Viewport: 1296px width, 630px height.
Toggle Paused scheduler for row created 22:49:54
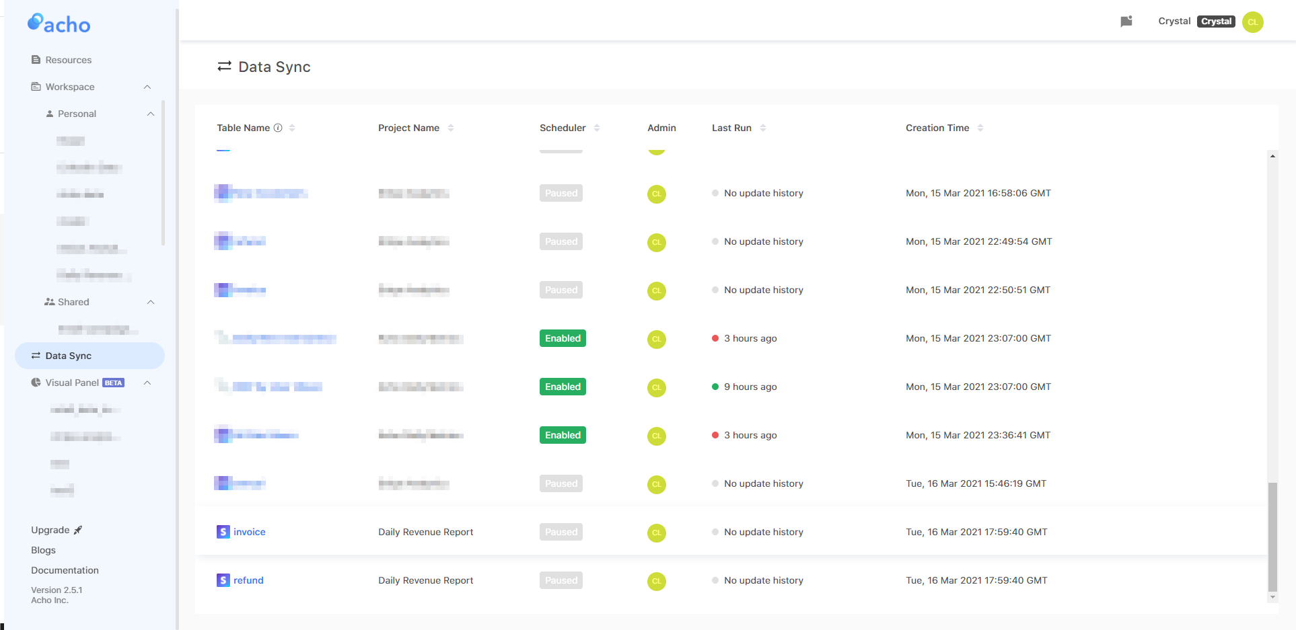[561, 241]
